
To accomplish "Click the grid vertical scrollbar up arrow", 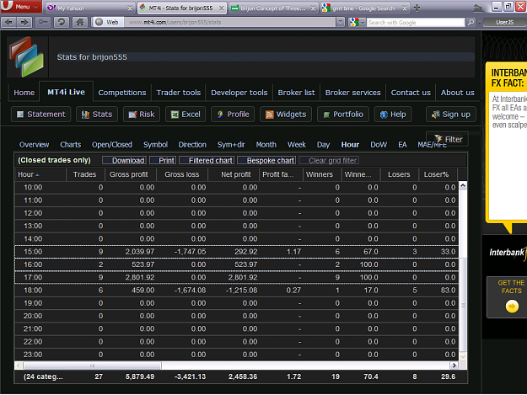I will click(463, 185).
